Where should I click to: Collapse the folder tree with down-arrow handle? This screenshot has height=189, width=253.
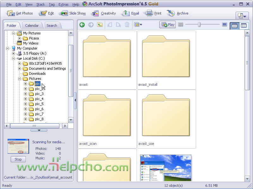39,130
